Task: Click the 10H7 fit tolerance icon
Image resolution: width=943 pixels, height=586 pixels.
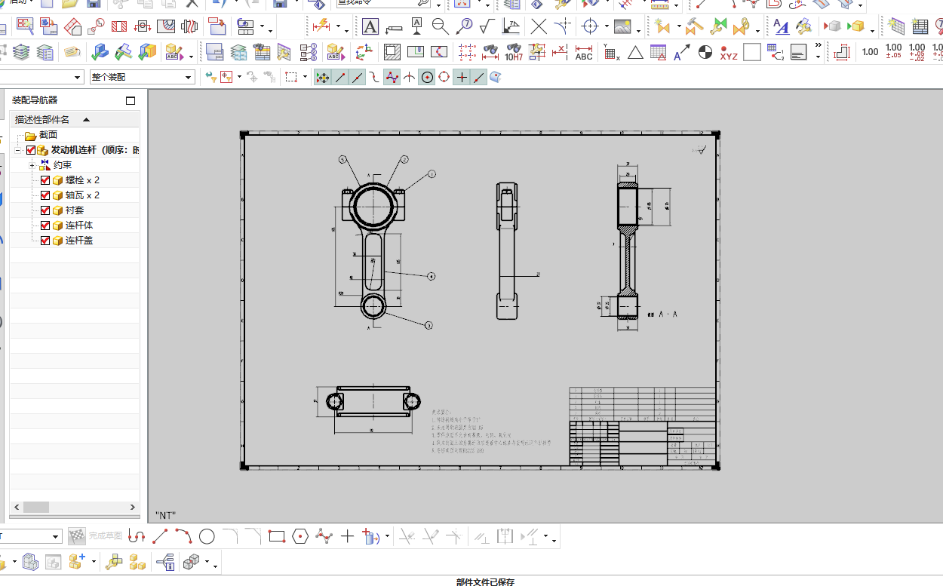Action: pos(514,53)
